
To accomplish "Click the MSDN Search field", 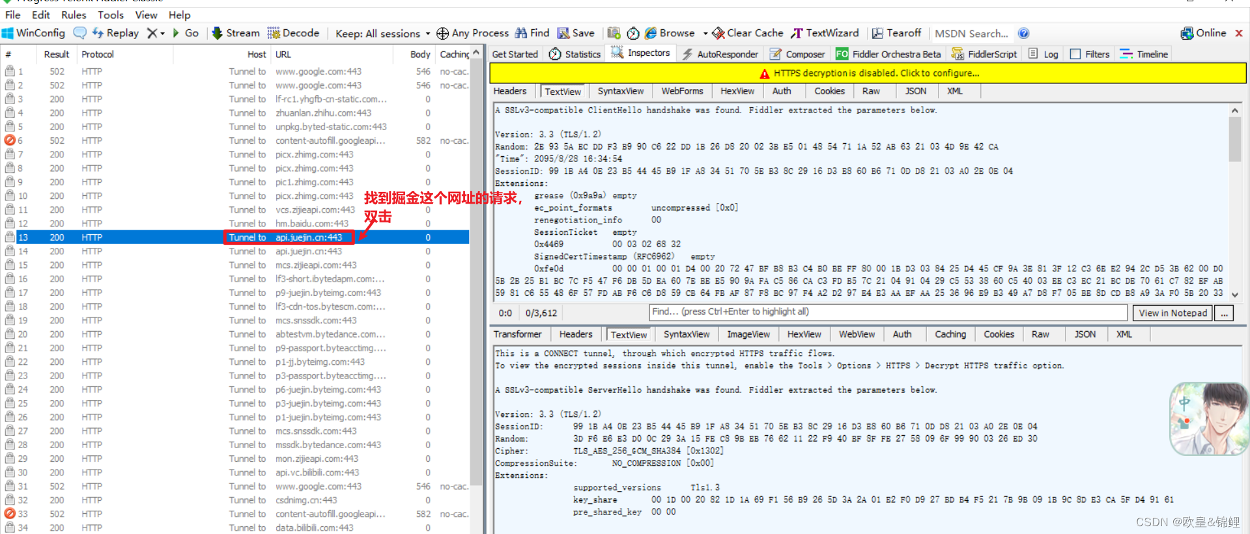I will tap(971, 34).
